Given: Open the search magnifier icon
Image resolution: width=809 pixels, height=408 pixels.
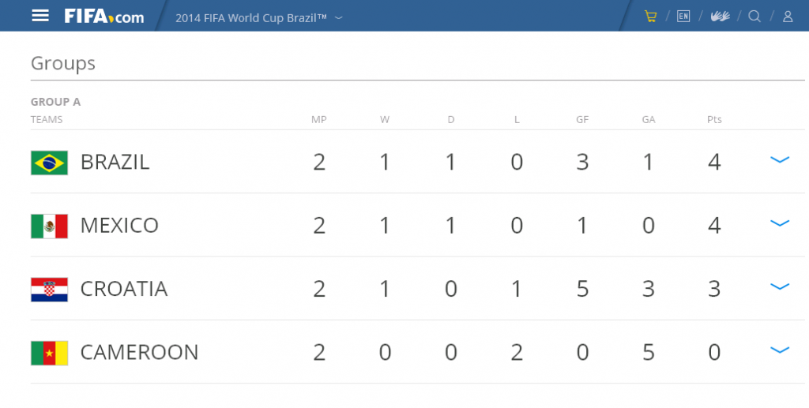Looking at the screenshot, I should [754, 17].
